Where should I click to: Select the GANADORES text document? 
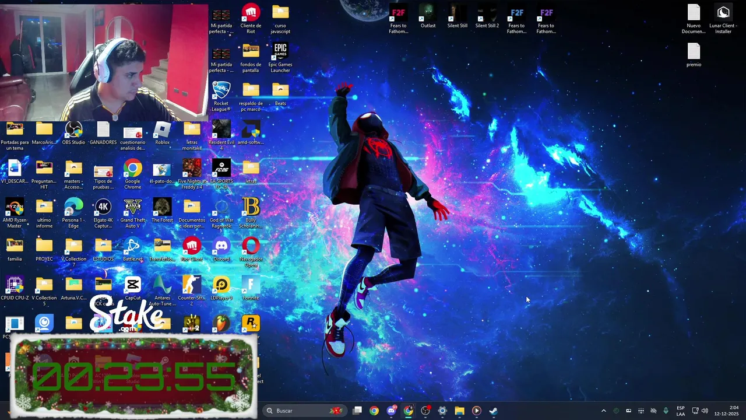(x=103, y=134)
